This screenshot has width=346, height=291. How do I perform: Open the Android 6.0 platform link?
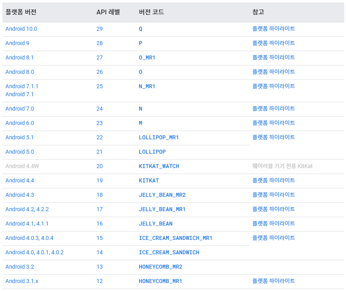[x=20, y=123]
